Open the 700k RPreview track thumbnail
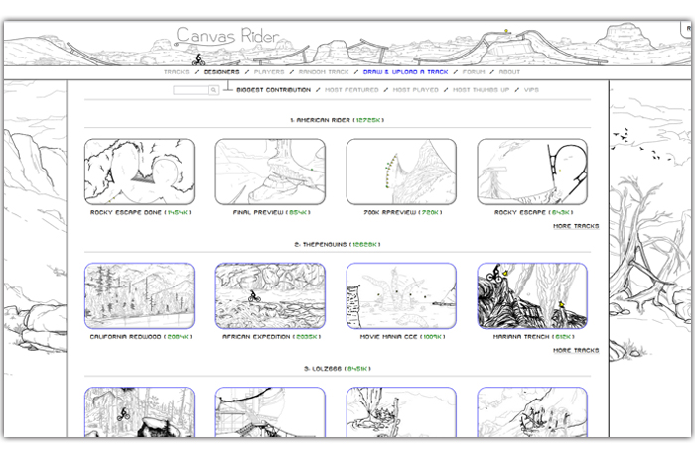 pyautogui.click(x=401, y=172)
